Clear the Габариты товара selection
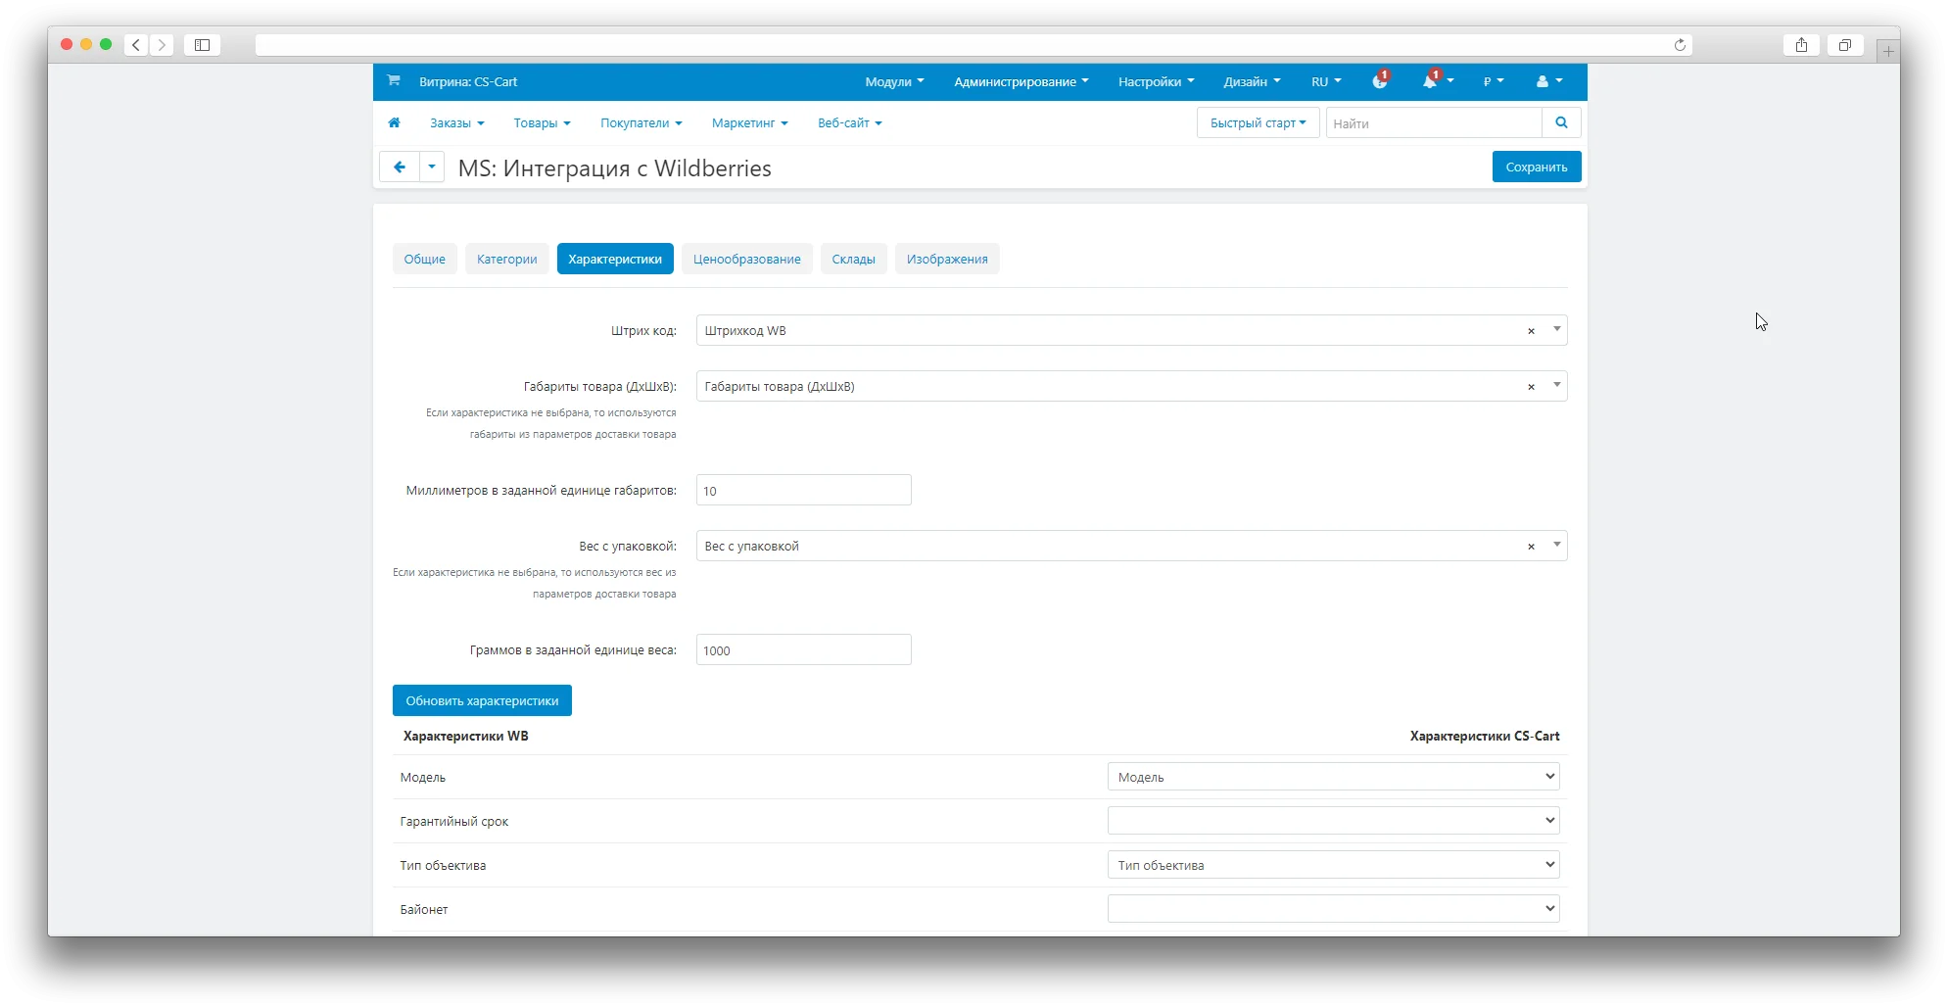Screen dimensions: 1948x1006 point(1531,387)
